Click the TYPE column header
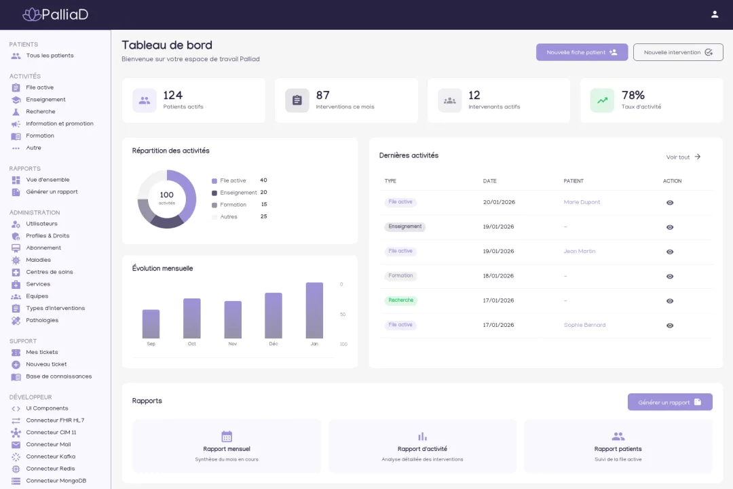The height and width of the screenshot is (489, 733). (390, 181)
